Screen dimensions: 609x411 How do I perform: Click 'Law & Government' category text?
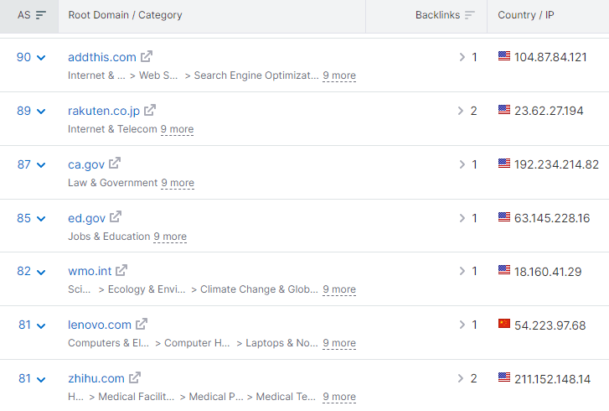pos(112,183)
